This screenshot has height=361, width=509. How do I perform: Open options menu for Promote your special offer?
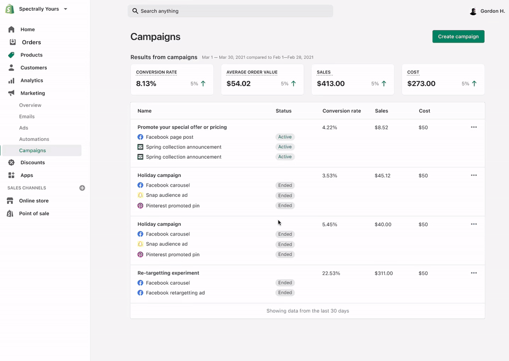[x=474, y=127]
